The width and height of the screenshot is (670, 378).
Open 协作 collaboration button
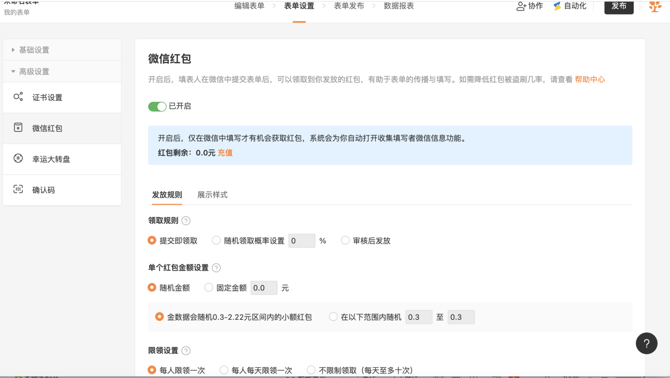530,6
